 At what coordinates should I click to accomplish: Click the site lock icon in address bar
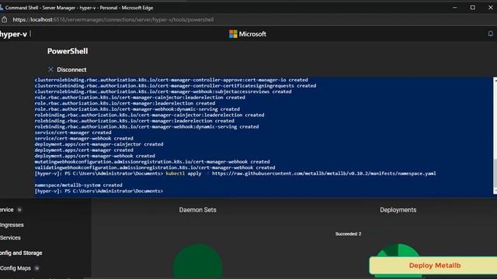coord(4,19)
